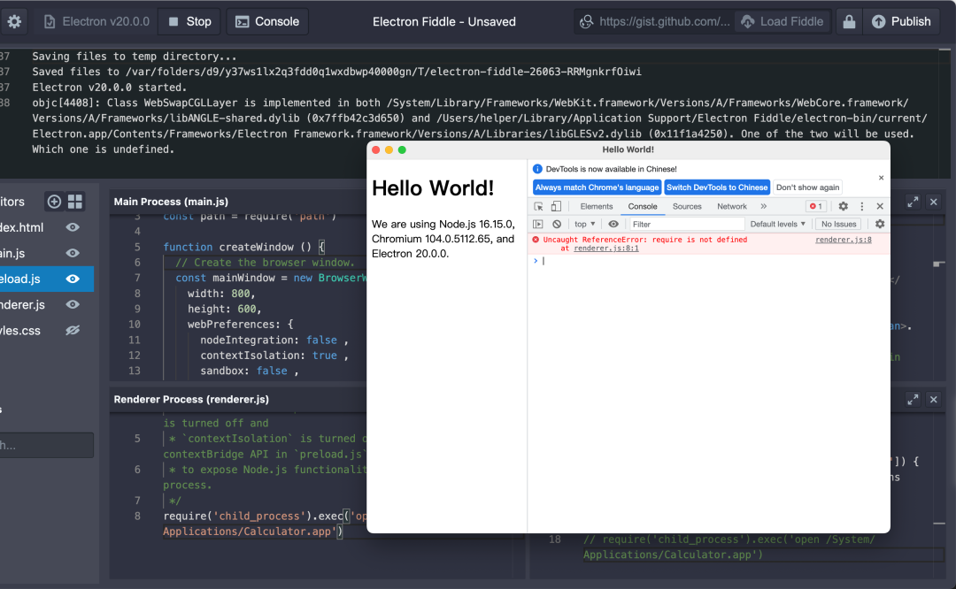This screenshot has width=956, height=589.
Task: Open the top JavaScript context dropdown
Action: (585, 224)
